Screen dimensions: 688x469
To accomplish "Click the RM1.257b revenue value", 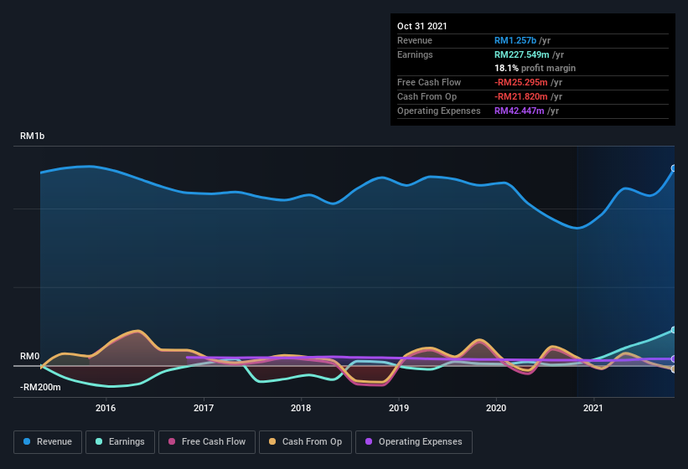I will coord(515,40).
